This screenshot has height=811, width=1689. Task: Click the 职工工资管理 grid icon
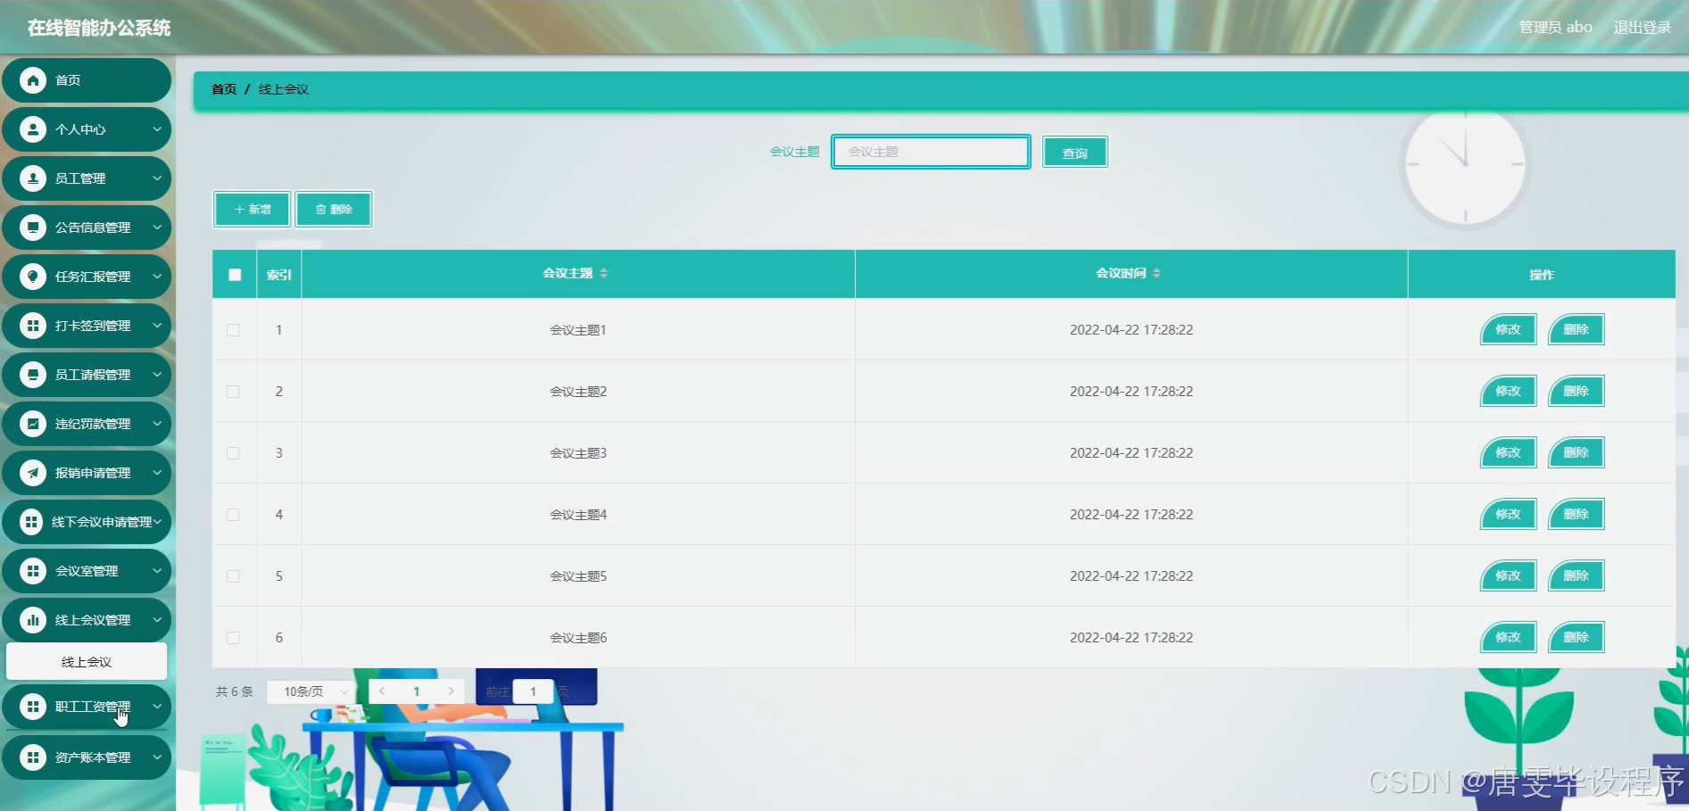pos(33,707)
